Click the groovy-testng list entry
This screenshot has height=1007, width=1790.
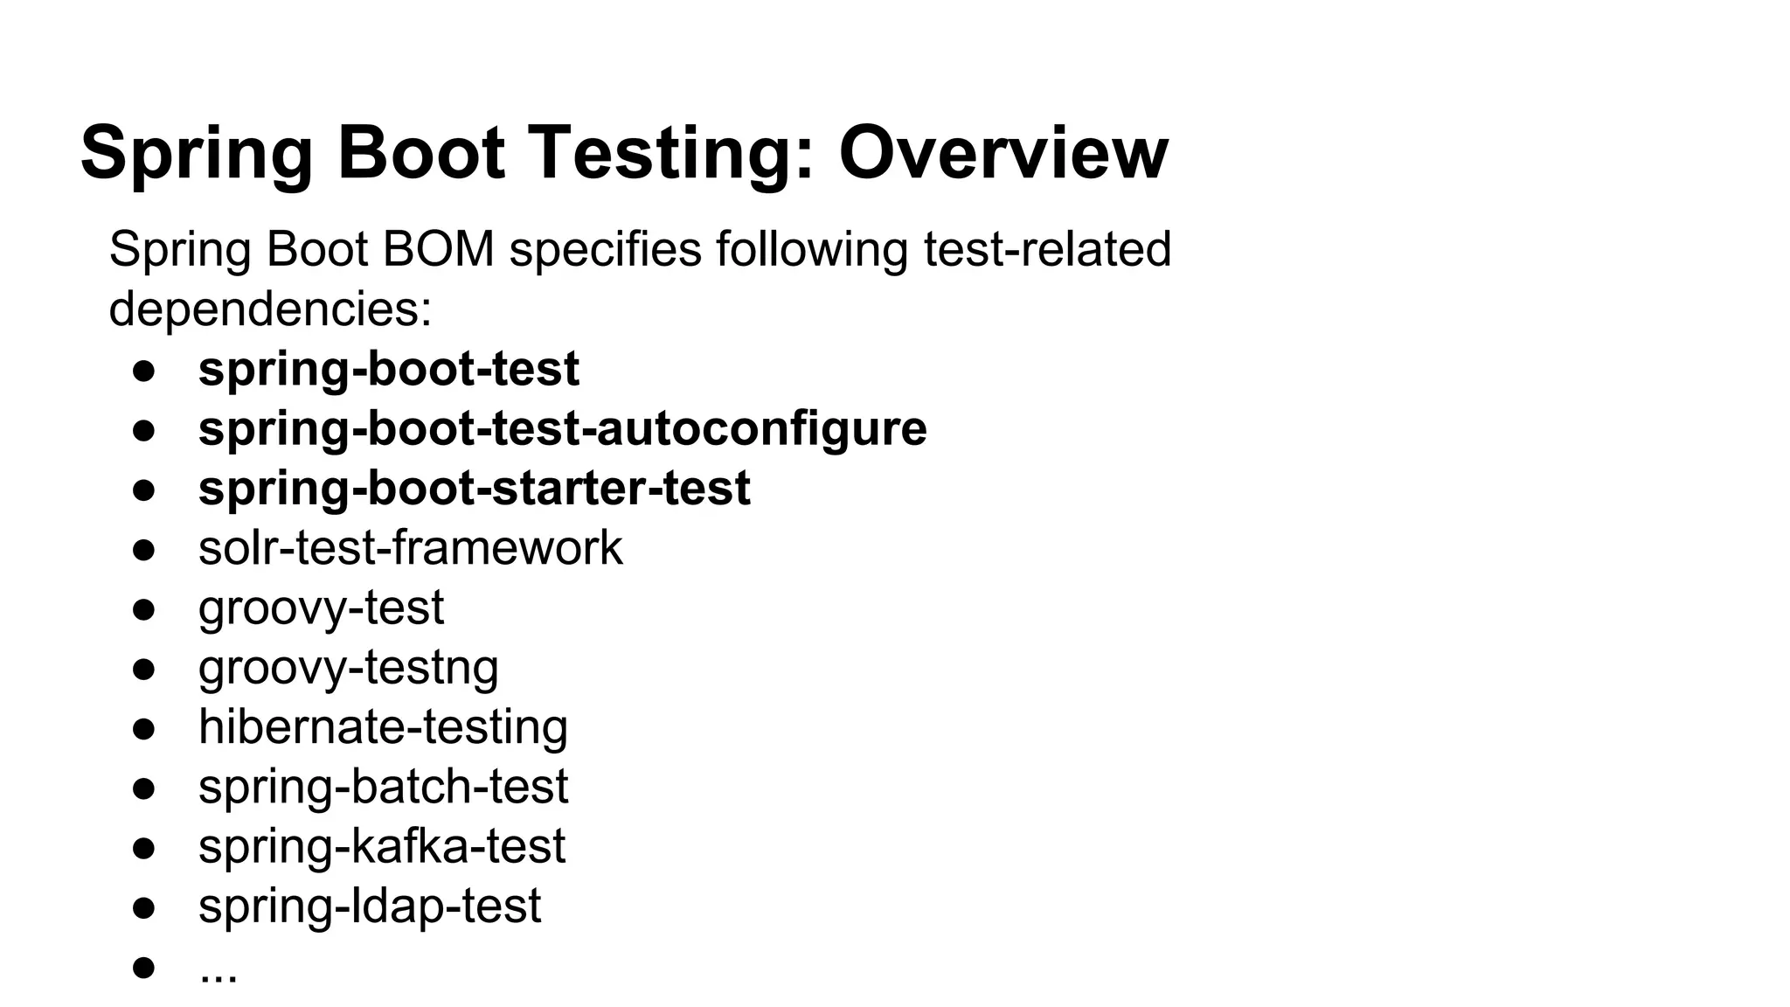[x=349, y=668]
